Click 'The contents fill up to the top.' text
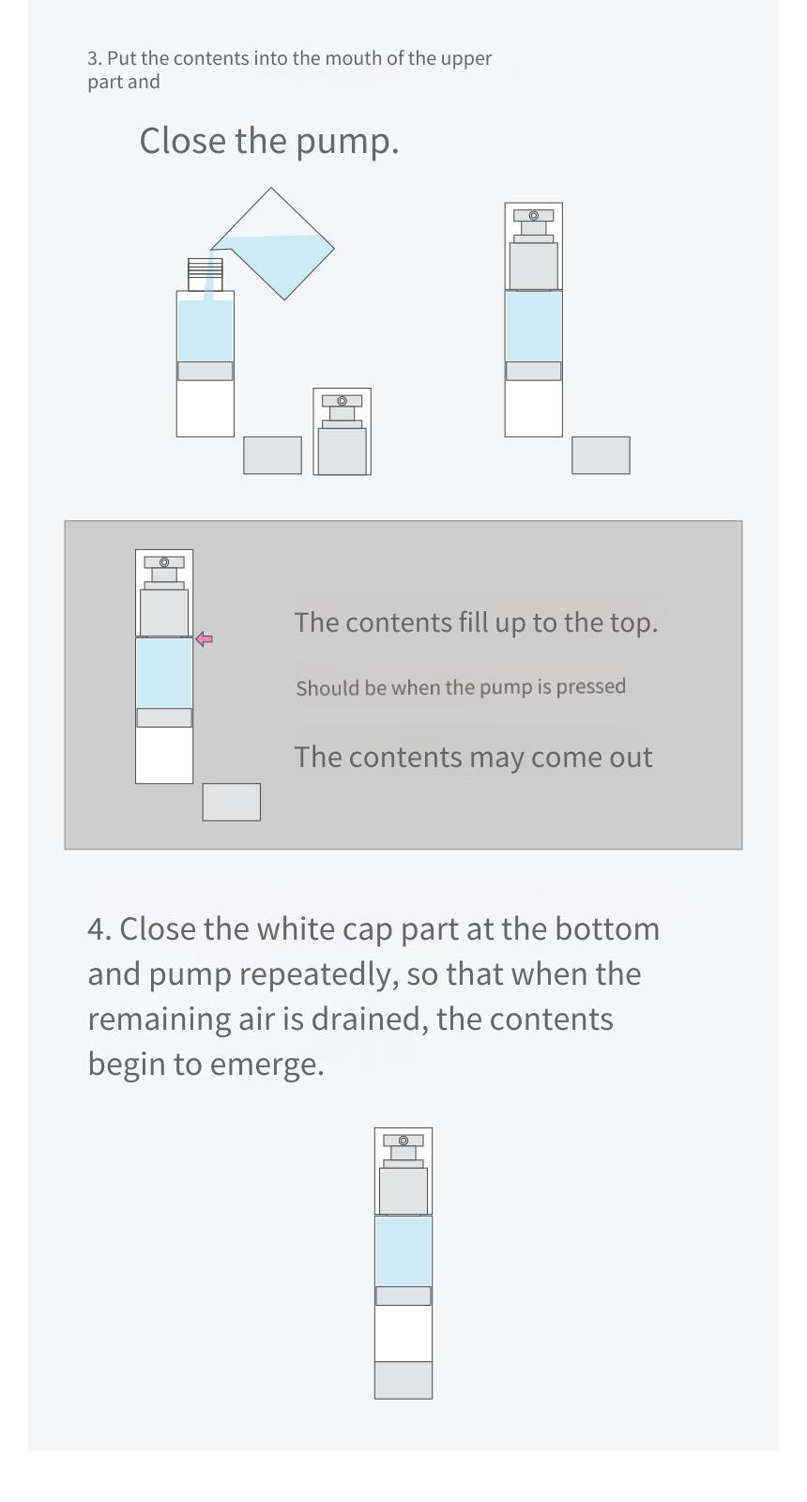Image resolution: width=807 pixels, height=1502 pixels. click(x=476, y=622)
